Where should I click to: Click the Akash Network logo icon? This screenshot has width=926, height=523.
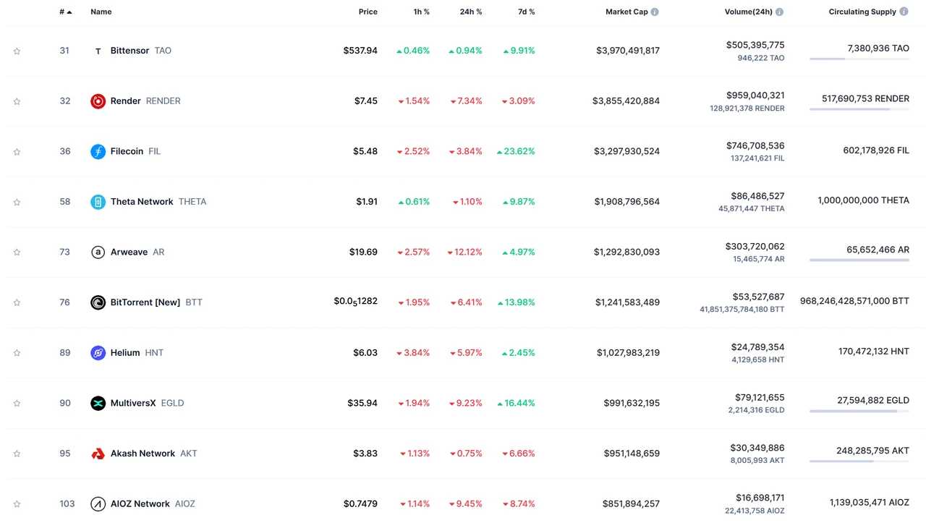[x=98, y=454]
